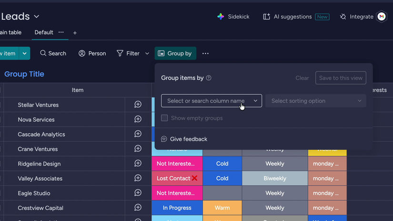The width and height of the screenshot is (393, 221).
Task: Add update to Cascade Analytics
Action: [138, 134]
